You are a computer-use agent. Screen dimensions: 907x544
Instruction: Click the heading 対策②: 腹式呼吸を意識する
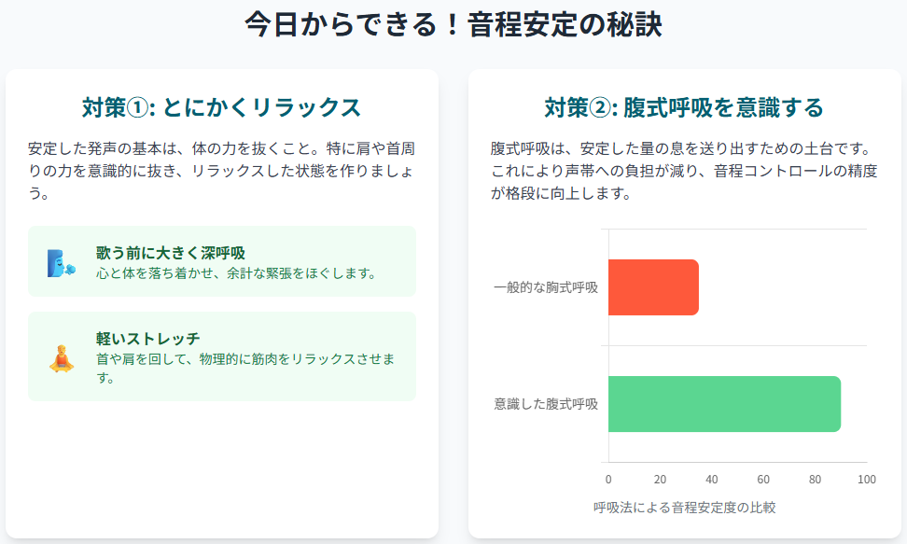684,107
